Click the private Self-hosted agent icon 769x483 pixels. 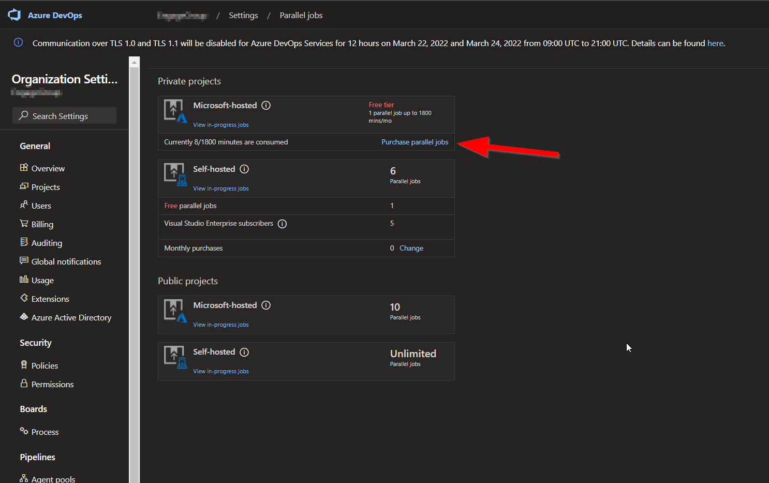tap(175, 174)
